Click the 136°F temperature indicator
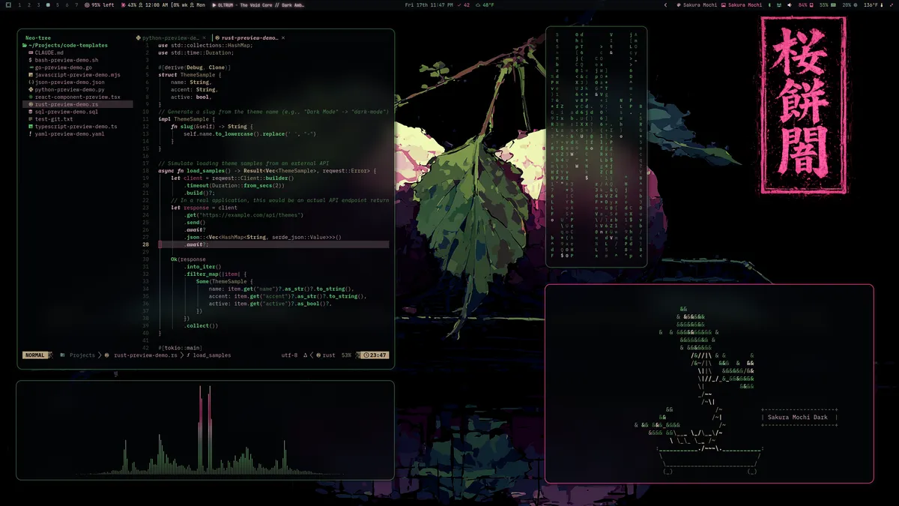The height and width of the screenshot is (506, 899). tap(875, 5)
